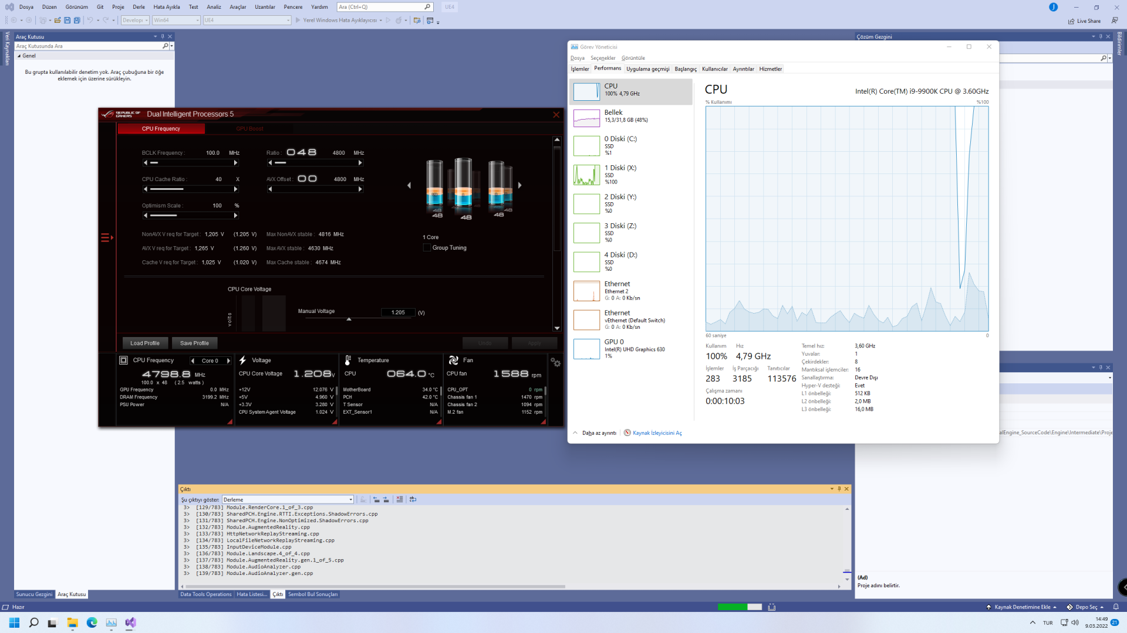The image size is (1127, 633).
Task: Click the red side menu icon in DIP5
Action: click(x=106, y=237)
